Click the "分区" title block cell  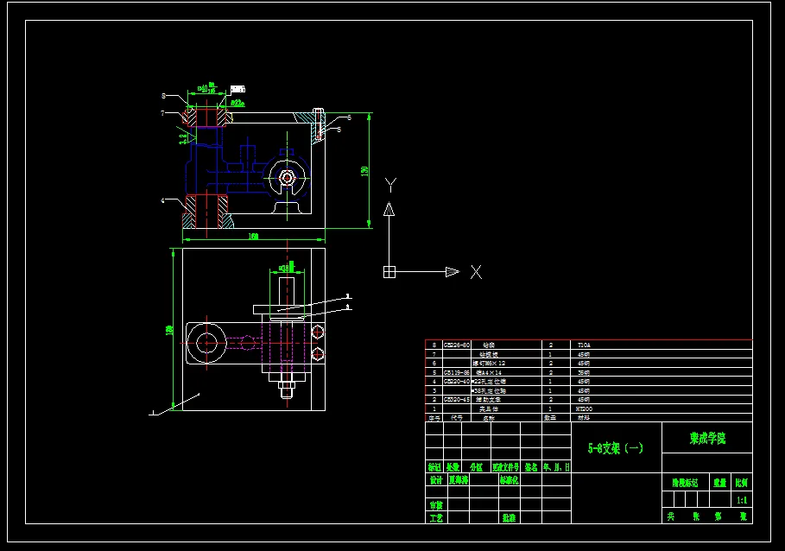click(x=476, y=467)
